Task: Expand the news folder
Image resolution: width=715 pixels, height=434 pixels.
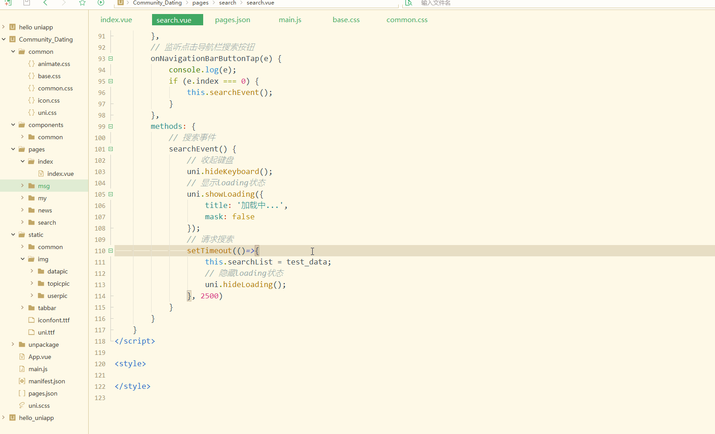Action: 23,210
